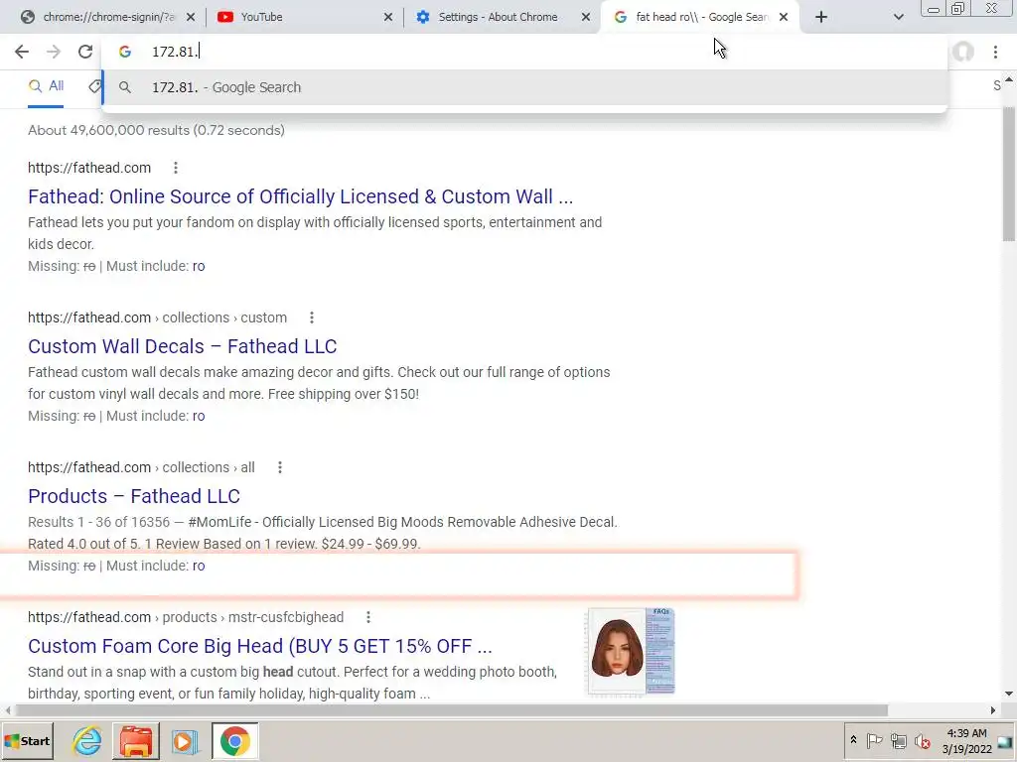The image size is (1017, 762).
Task: Open more options for collections › all result
Action: click(x=279, y=467)
